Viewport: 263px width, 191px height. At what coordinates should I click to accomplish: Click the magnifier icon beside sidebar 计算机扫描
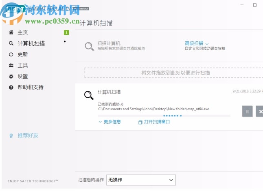click(11, 43)
